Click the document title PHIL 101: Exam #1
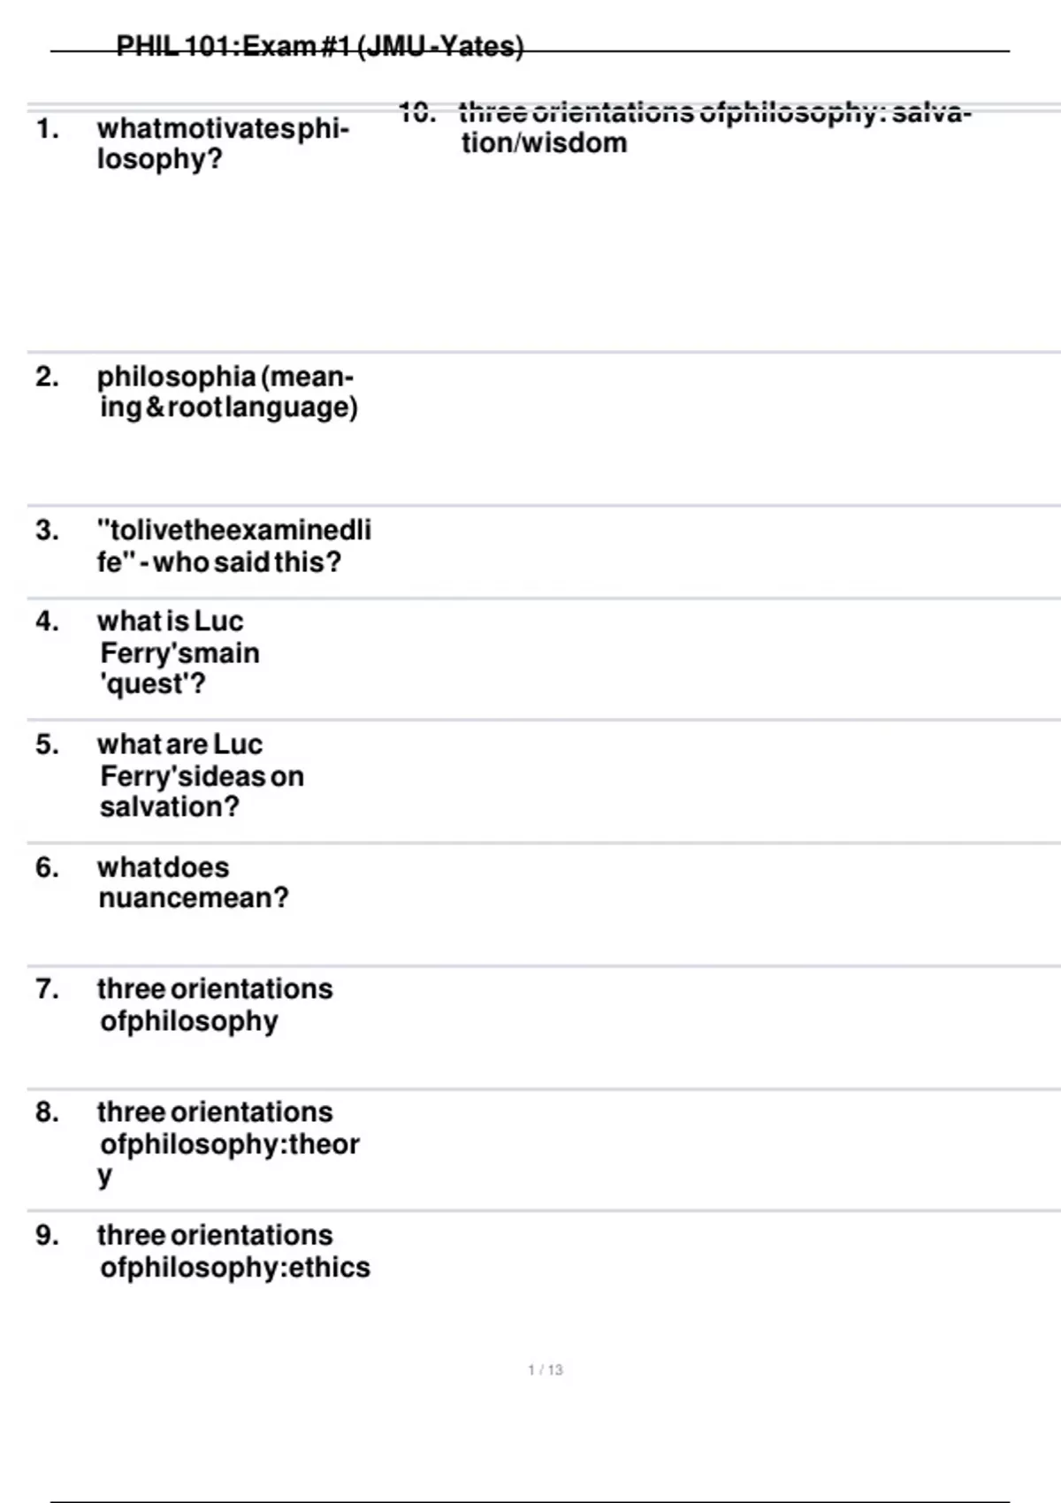The height and width of the screenshot is (1503, 1061). point(319,46)
